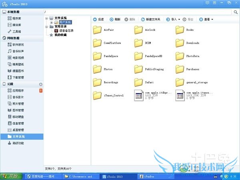This screenshot has width=240, height=180.
Task: Click the 漫画图书 book icon
Action: (10, 71)
